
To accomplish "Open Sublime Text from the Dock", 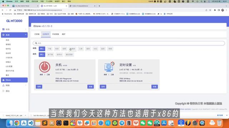I will (45, 123).
